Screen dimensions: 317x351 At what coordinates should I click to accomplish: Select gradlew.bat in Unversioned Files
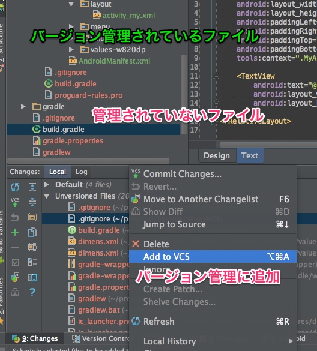pyautogui.click(x=99, y=310)
